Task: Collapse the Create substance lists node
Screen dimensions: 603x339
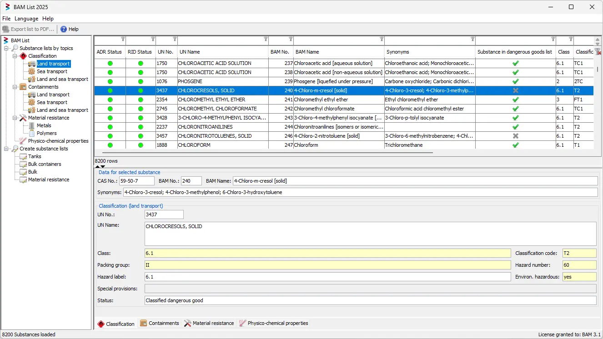Action: (x=6, y=149)
